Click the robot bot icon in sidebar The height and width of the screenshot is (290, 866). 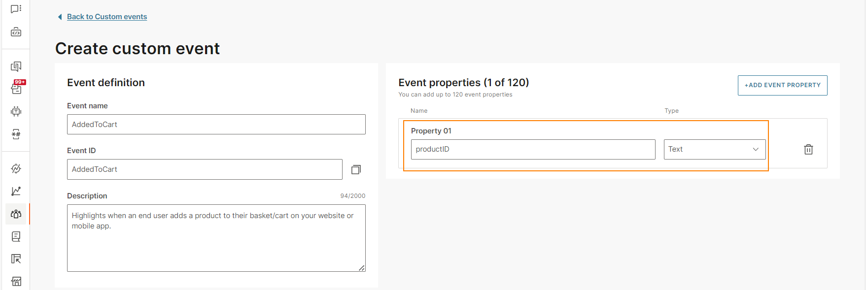pyautogui.click(x=16, y=111)
